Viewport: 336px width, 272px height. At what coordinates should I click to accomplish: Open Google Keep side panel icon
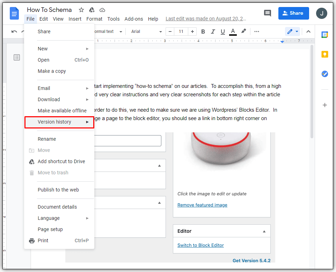click(x=324, y=54)
